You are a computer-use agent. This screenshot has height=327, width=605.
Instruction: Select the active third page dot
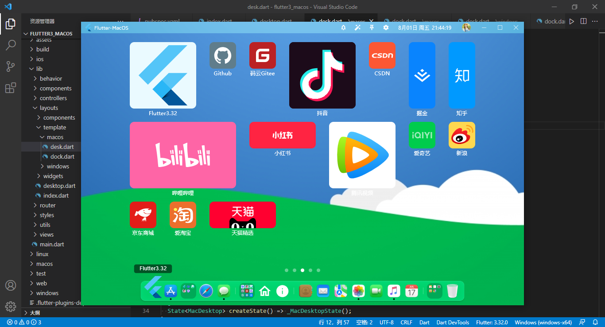(x=302, y=270)
